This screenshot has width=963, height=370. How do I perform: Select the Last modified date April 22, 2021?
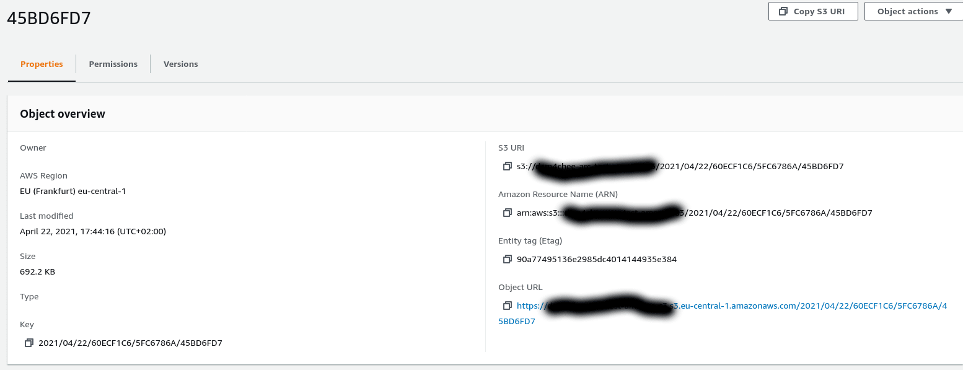pos(93,231)
